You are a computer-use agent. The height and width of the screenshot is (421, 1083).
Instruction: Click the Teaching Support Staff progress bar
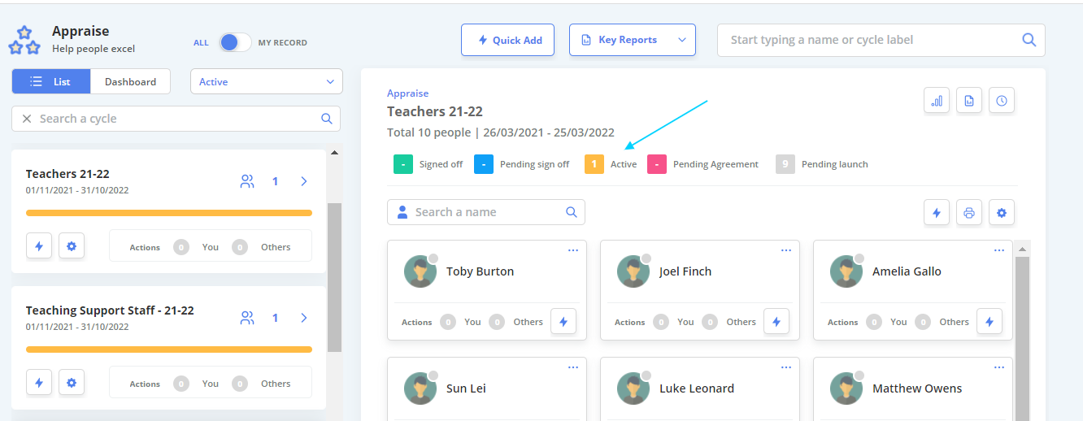point(169,349)
